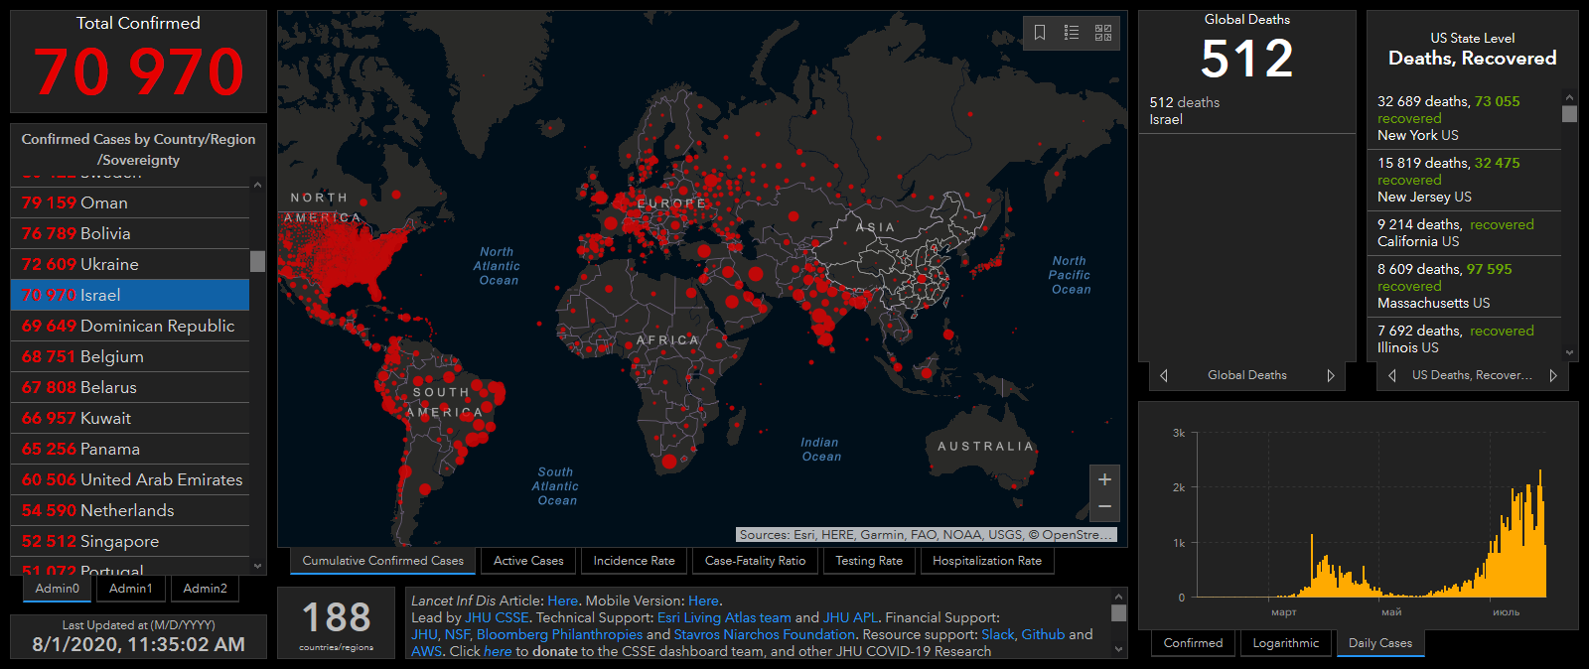This screenshot has width=1589, height=669.
Task: Show the Confirmed chart tab
Action: click(x=1194, y=643)
